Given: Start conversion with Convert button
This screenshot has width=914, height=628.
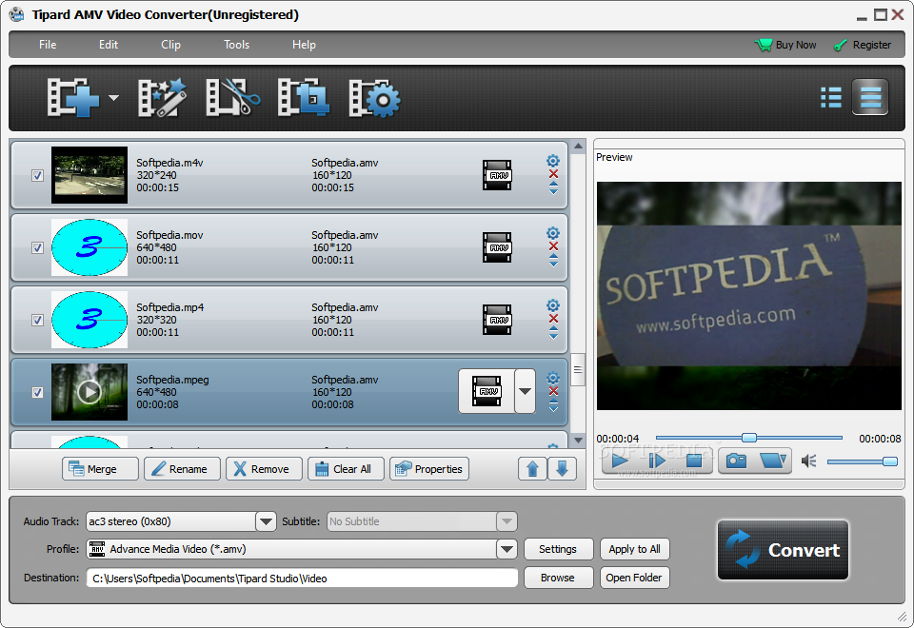Looking at the screenshot, I should pyautogui.click(x=783, y=550).
